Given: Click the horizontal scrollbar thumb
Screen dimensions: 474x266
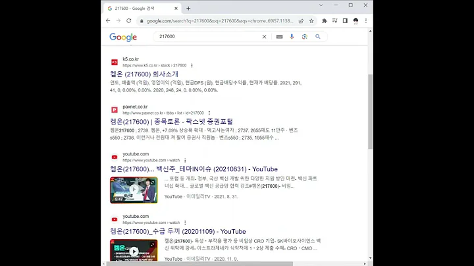Looking at the screenshot, I should click(x=199, y=264).
